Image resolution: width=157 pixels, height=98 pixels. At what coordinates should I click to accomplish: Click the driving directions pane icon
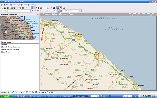click(44, 8)
